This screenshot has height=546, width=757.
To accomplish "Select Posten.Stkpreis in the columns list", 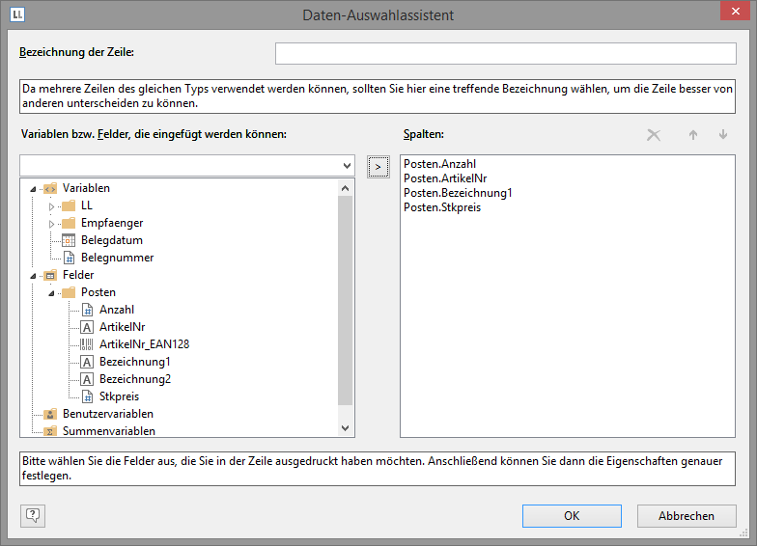I will pos(442,207).
